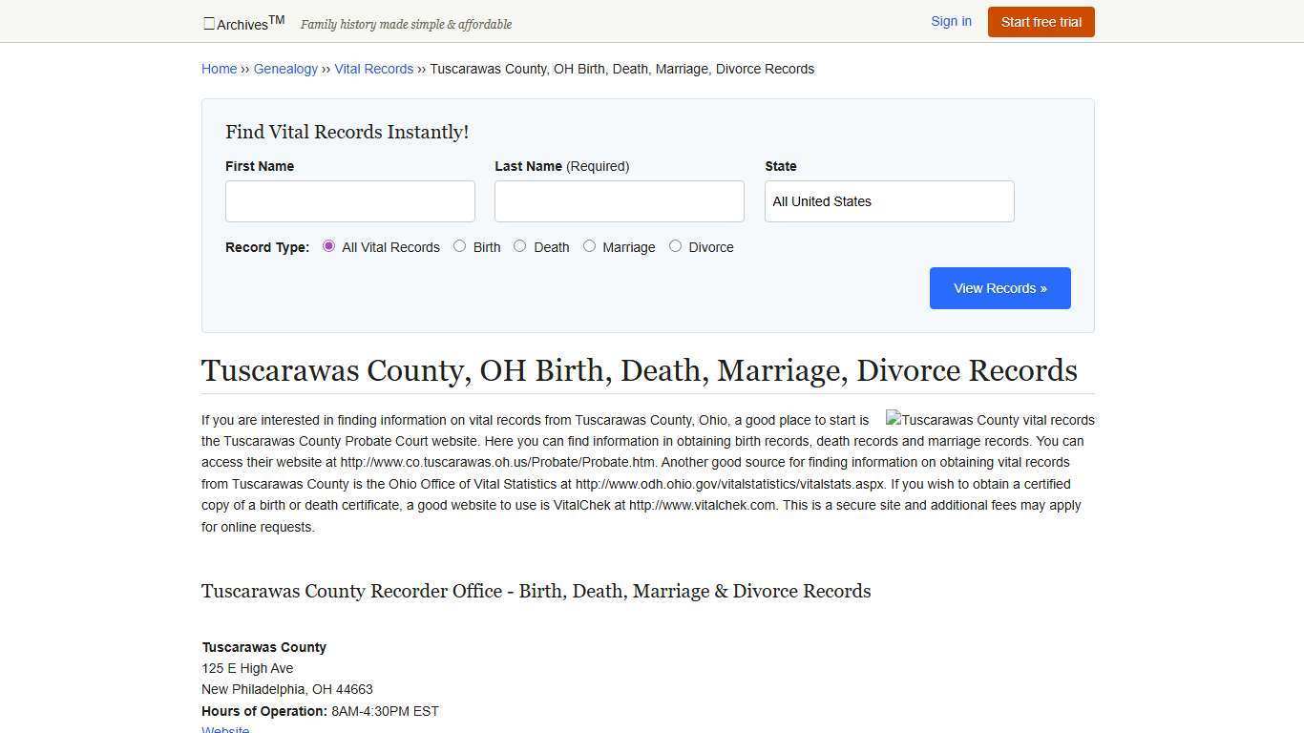Navigate to Home via breadcrumb
This screenshot has height=733, width=1304.
[219, 69]
